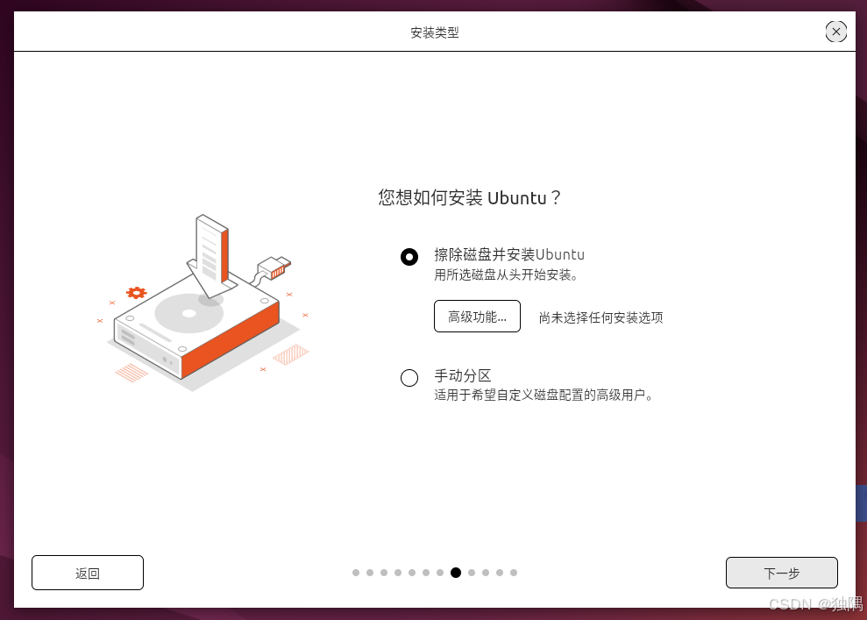
Task: Open the 高级功能... options dialog
Action: click(x=477, y=317)
